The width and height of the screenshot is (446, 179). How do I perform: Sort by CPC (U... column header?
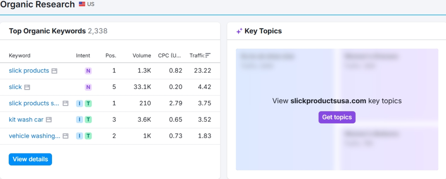click(x=170, y=56)
